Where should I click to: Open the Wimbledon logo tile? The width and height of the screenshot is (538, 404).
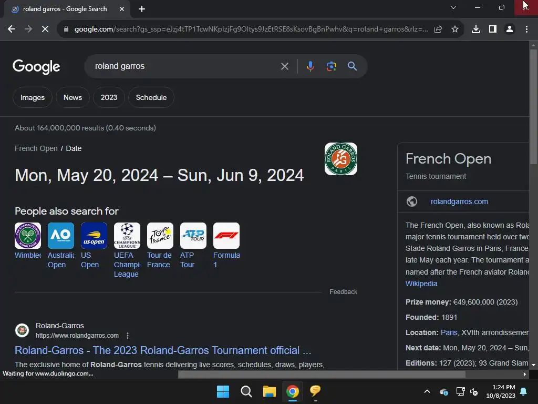28,236
